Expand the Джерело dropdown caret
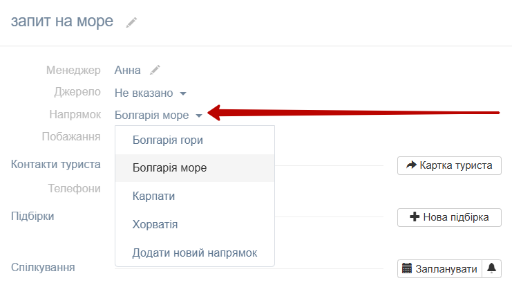Viewport: 512px width, 285px height. [183, 93]
